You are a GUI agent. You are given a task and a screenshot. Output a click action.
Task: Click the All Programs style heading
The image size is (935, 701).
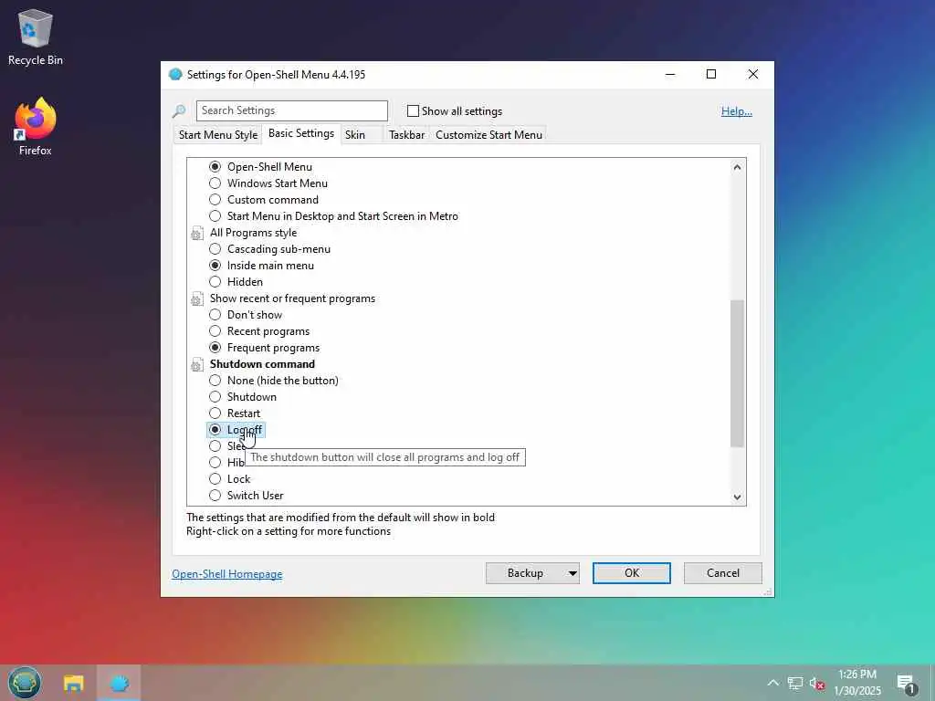(254, 233)
